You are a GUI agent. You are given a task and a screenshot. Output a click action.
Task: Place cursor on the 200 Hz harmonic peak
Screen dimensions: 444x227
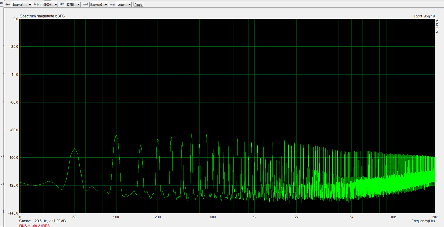click(158, 139)
